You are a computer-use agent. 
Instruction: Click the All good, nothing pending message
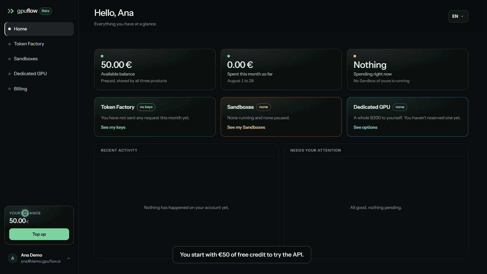tap(376, 208)
